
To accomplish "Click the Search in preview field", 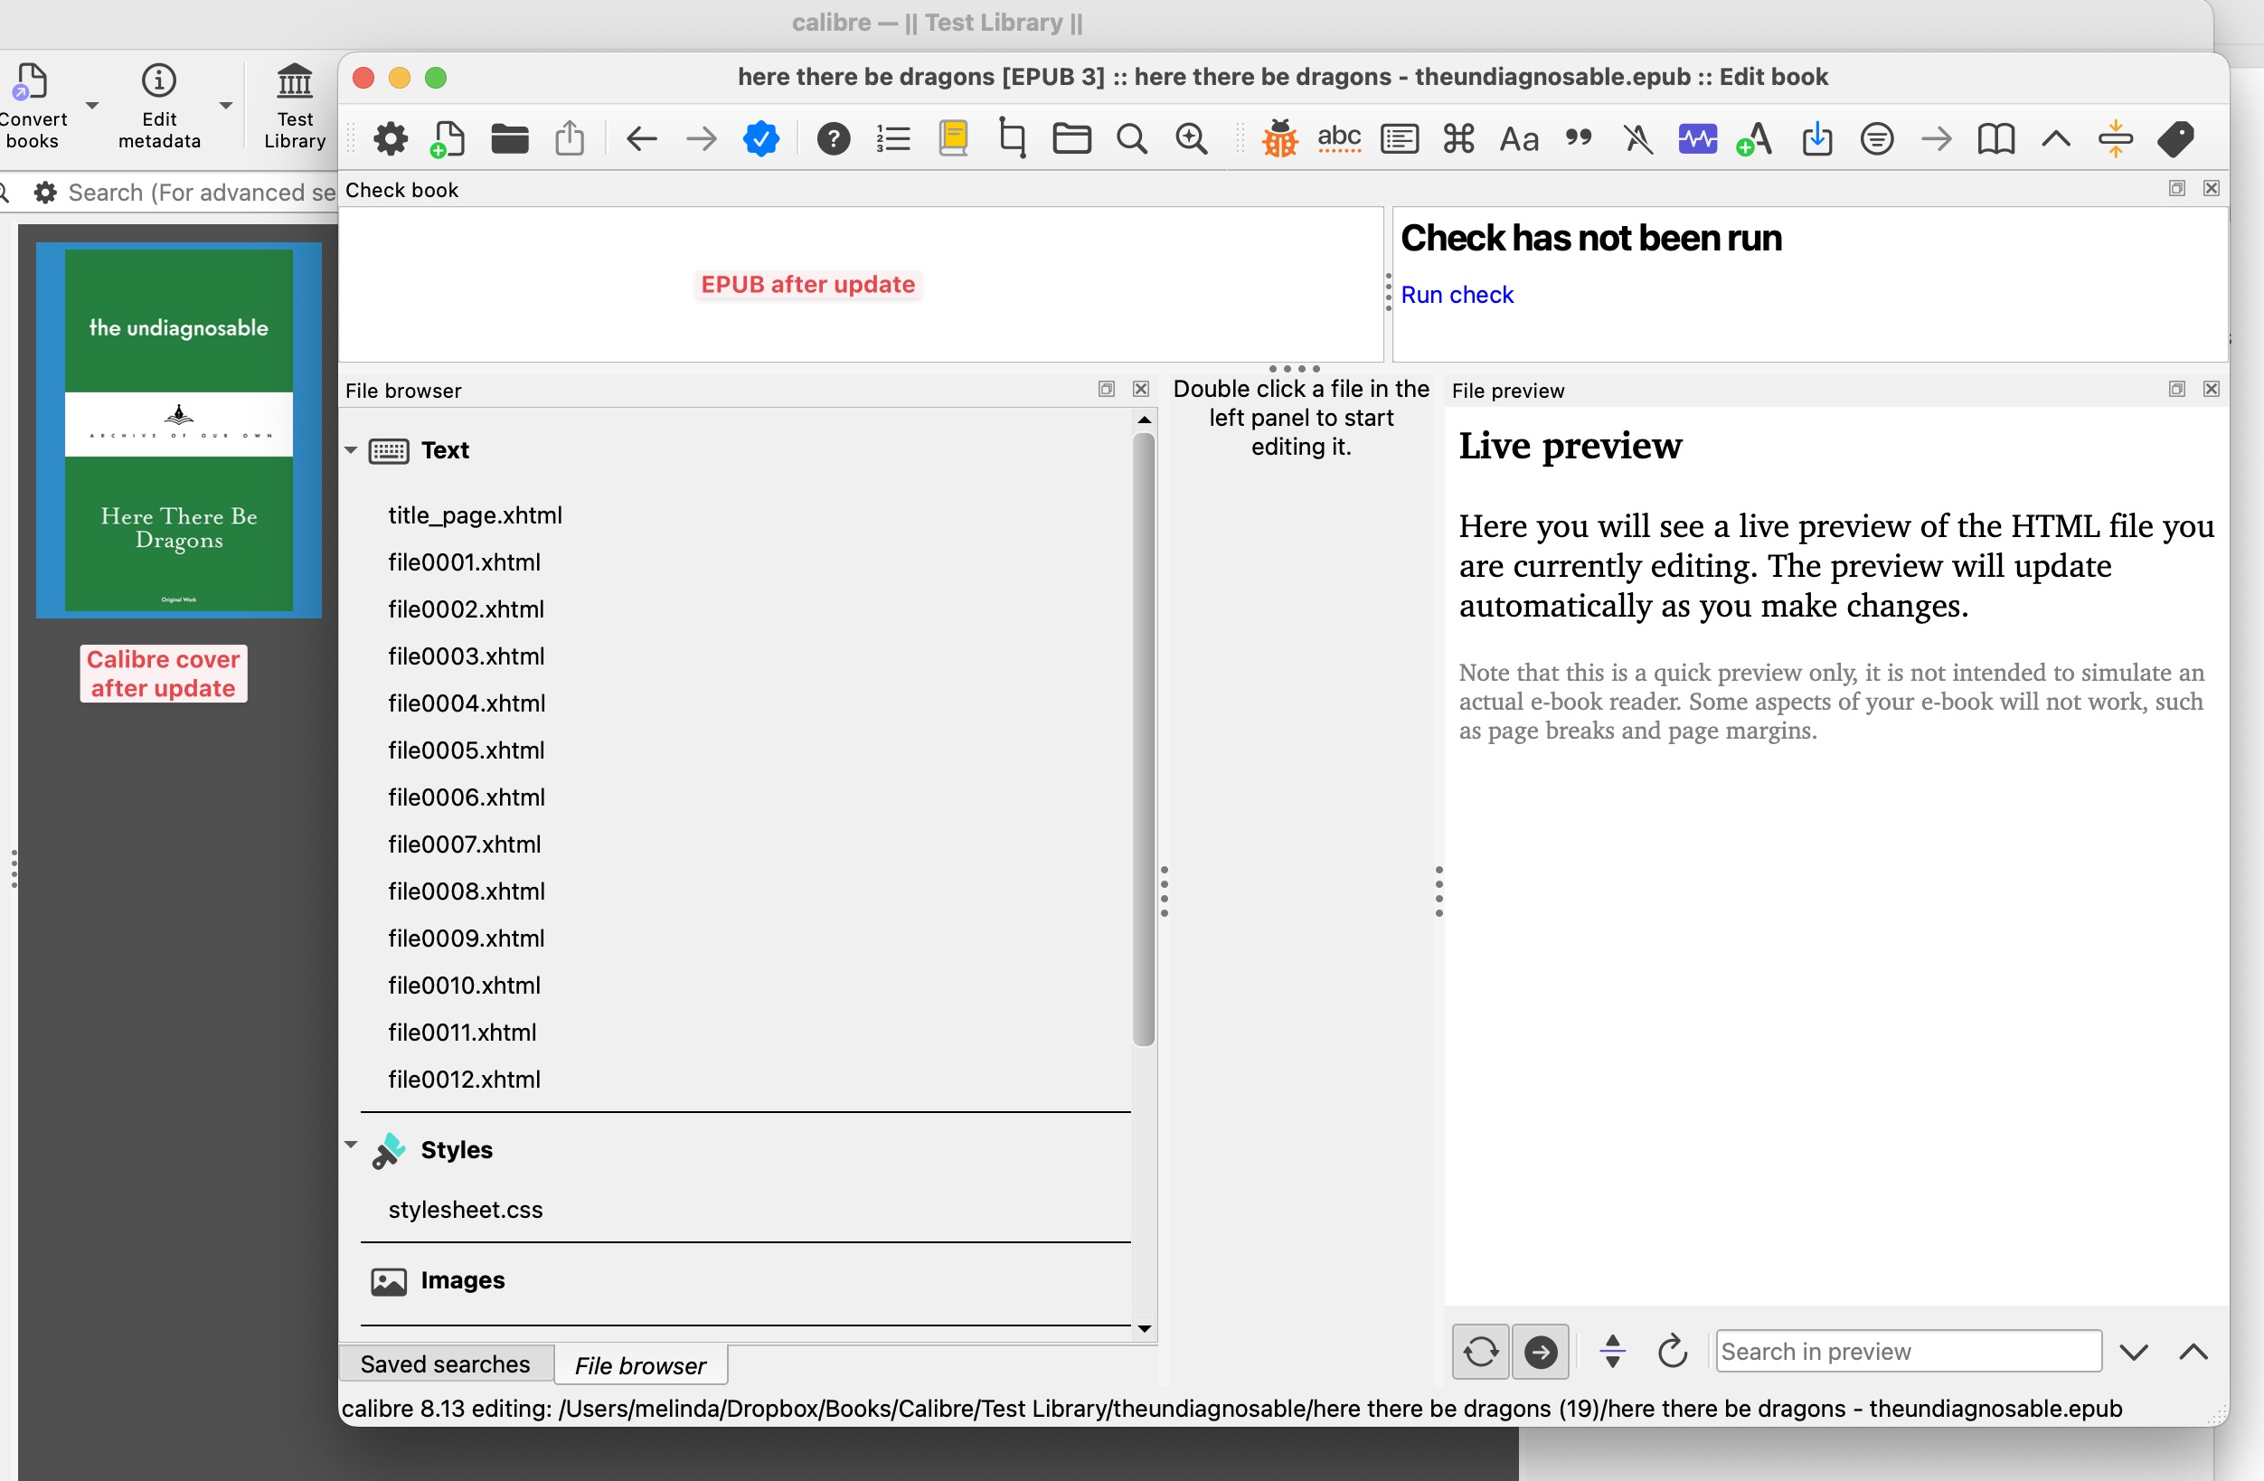I will [1907, 1352].
